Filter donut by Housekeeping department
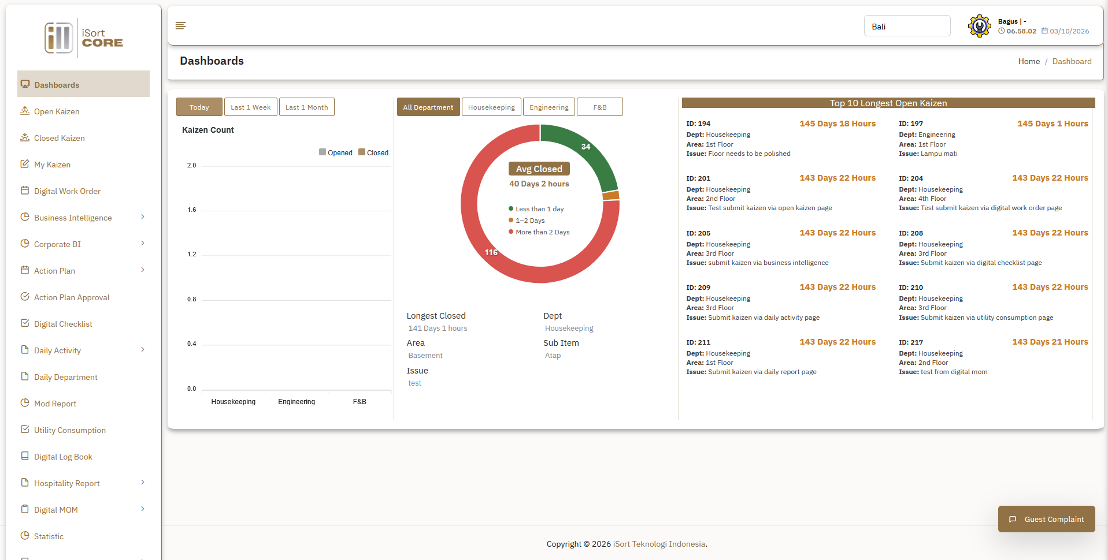1108x560 pixels. (491, 107)
